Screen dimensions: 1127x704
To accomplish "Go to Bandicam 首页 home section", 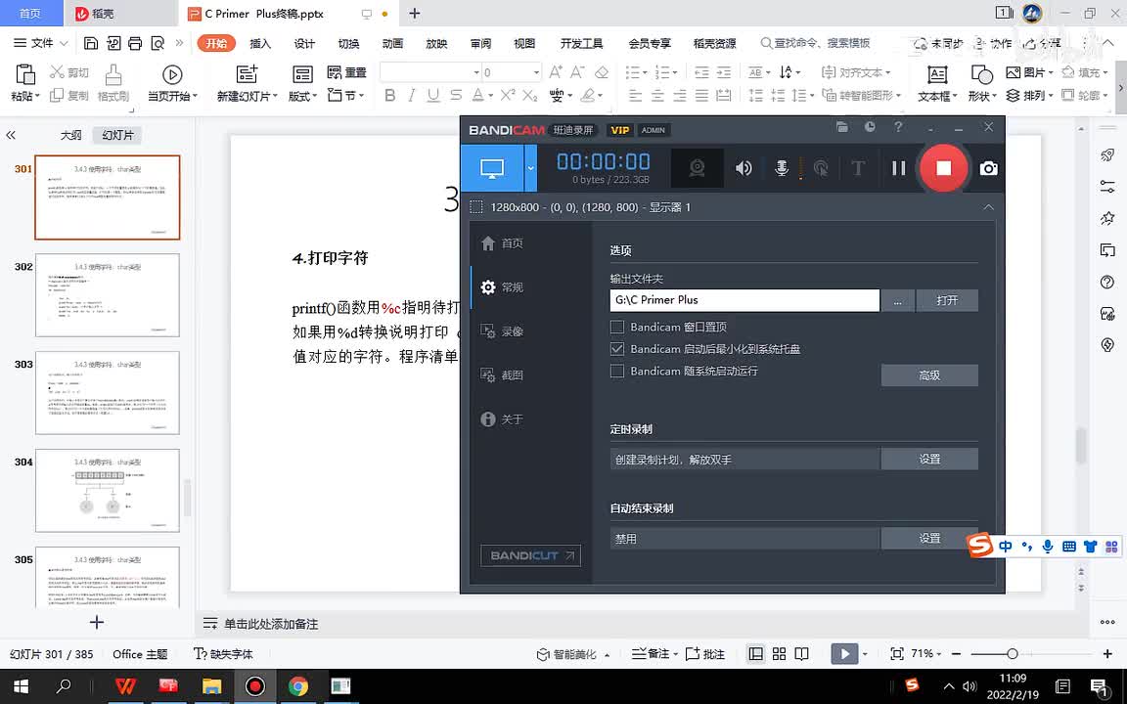I will (x=503, y=243).
